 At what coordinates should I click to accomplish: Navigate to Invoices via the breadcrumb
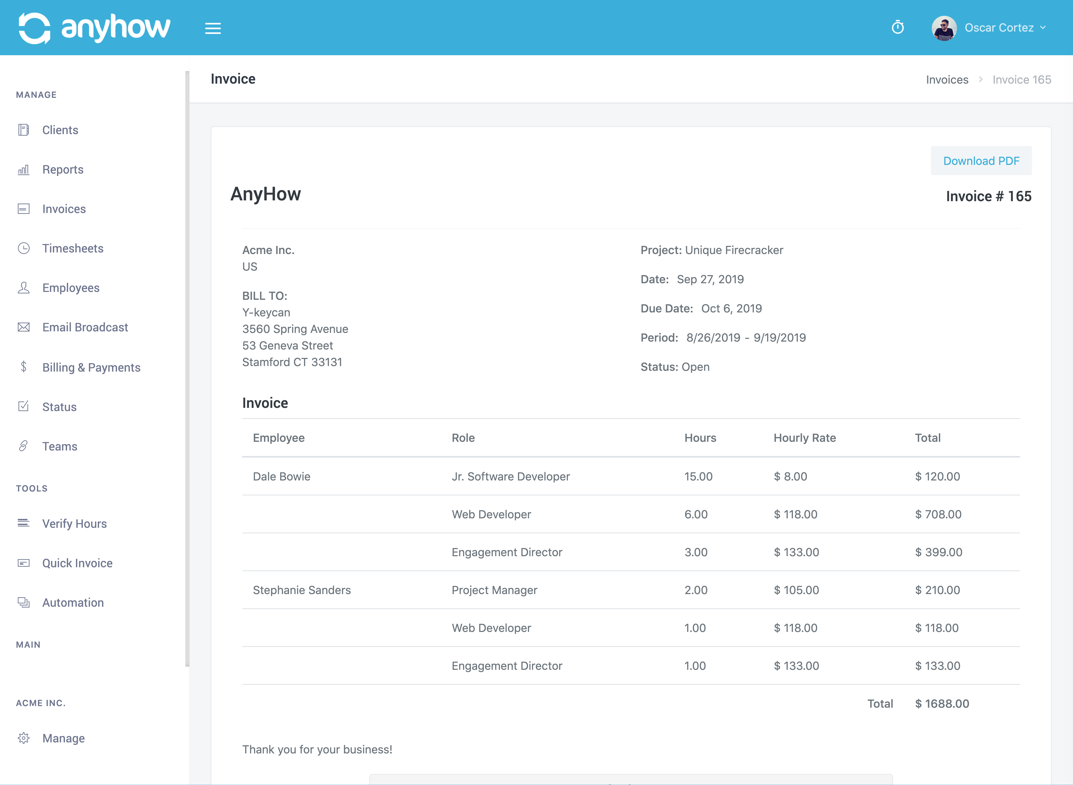click(x=947, y=79)
